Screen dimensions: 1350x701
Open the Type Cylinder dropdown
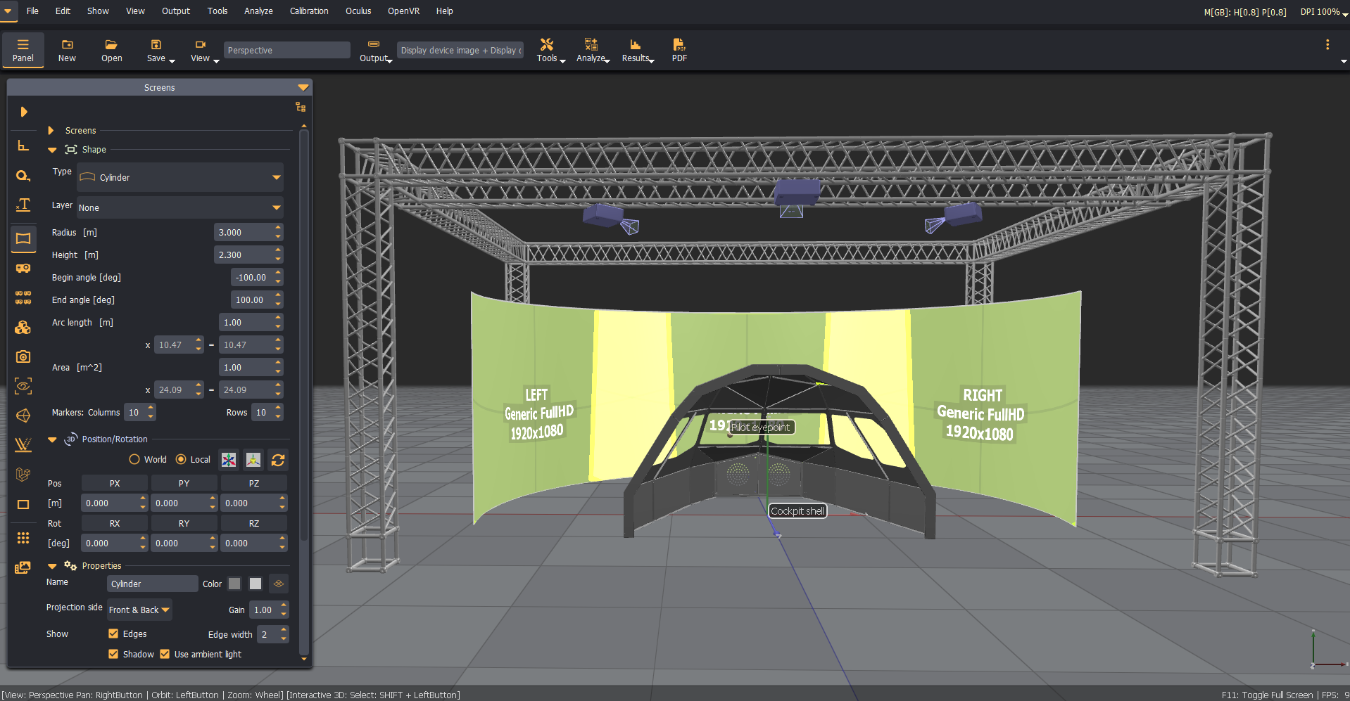pos(180,177)
